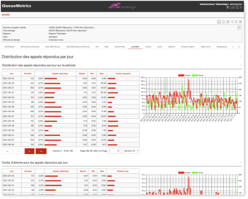Click the edit icon ending the tab bar
Screen dimensions: 248x199
[x=239, y=47]
